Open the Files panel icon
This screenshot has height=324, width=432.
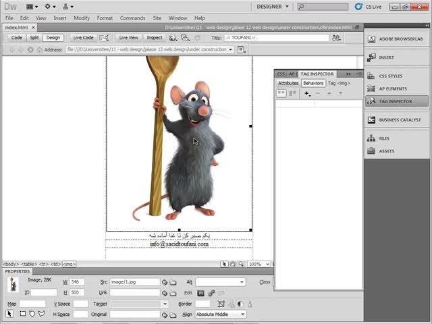click(x=371, y=138)
